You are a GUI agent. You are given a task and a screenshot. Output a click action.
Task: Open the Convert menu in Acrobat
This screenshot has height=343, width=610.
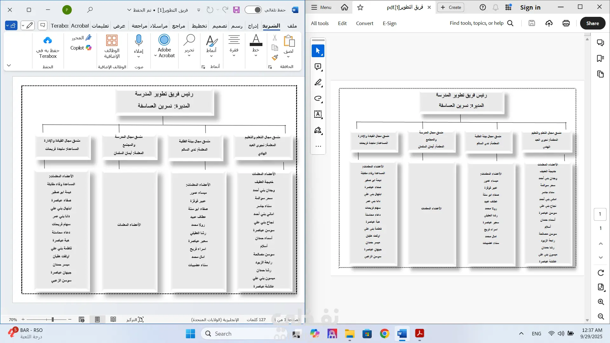click(364, 23)
